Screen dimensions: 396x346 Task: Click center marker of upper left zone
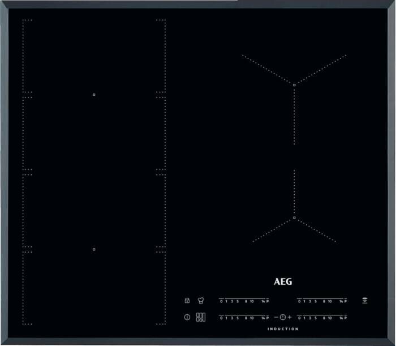point(94,95)
